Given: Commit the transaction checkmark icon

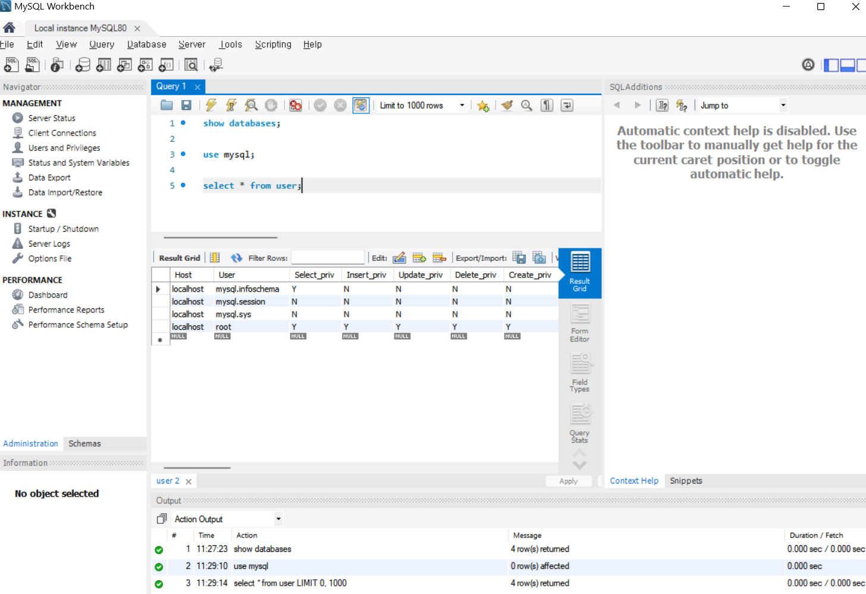Looking at the screenshot, I should coord(320,105).
